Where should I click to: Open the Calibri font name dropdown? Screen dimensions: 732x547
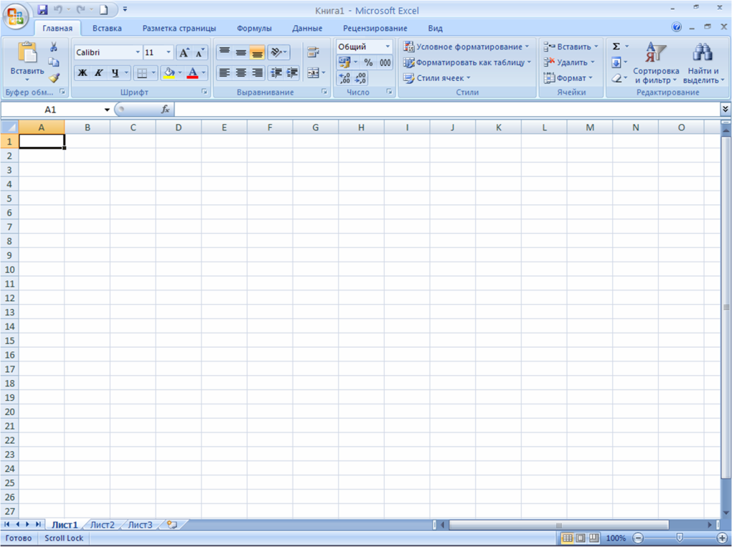coord(138,53)
